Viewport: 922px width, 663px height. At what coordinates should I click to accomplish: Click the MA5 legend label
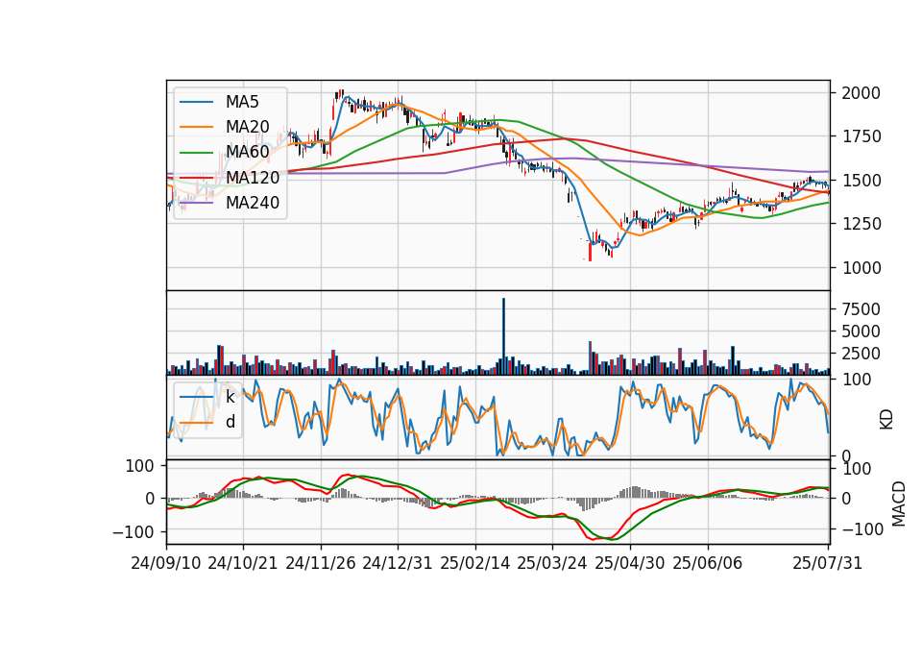tap(242, 102)
